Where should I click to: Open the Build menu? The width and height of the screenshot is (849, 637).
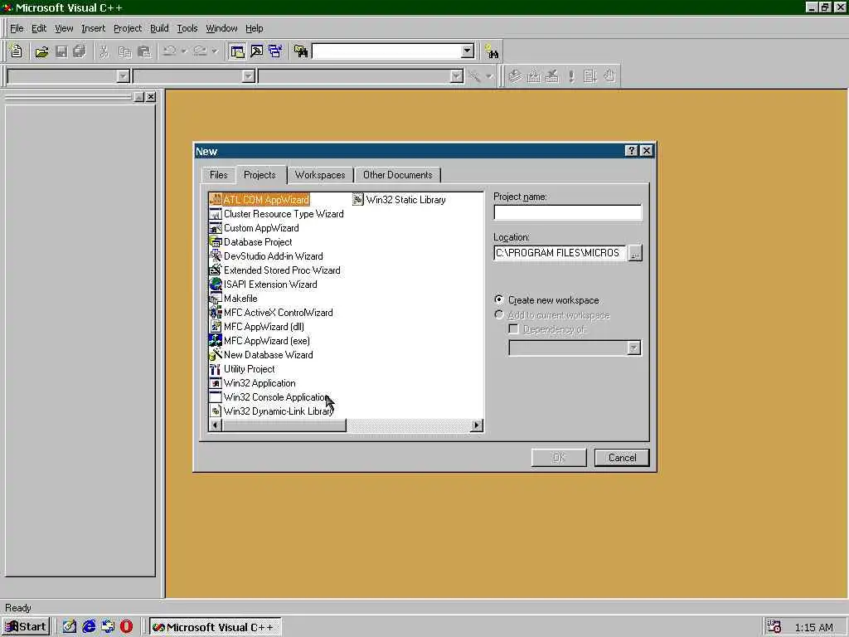click(159, 28)
